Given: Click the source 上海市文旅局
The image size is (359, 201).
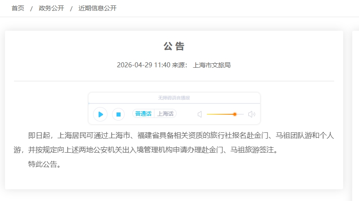Looking at the screenshot, I should click(x=212, y=65).
